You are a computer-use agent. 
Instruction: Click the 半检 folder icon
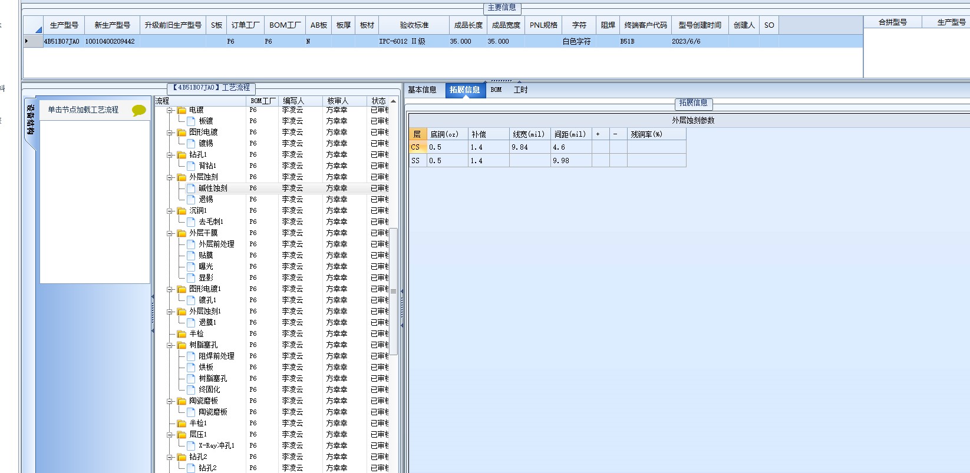click(x=182, y=334)
